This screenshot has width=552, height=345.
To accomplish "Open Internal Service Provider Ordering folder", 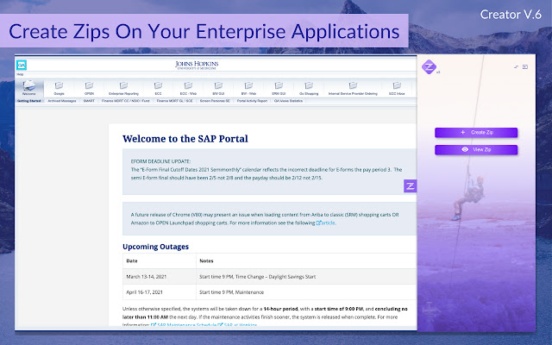I will click(353, 85).
